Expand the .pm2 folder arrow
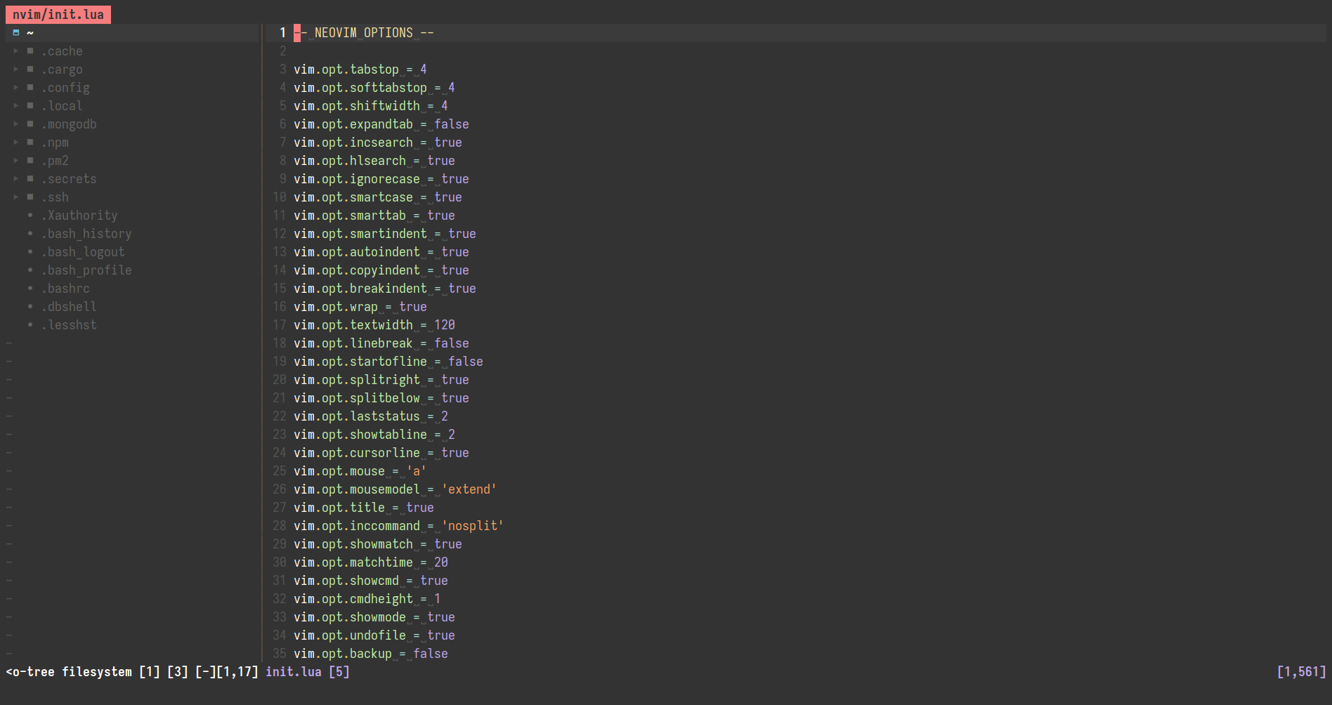The image size is (1332, 705). tap(16, 160)
